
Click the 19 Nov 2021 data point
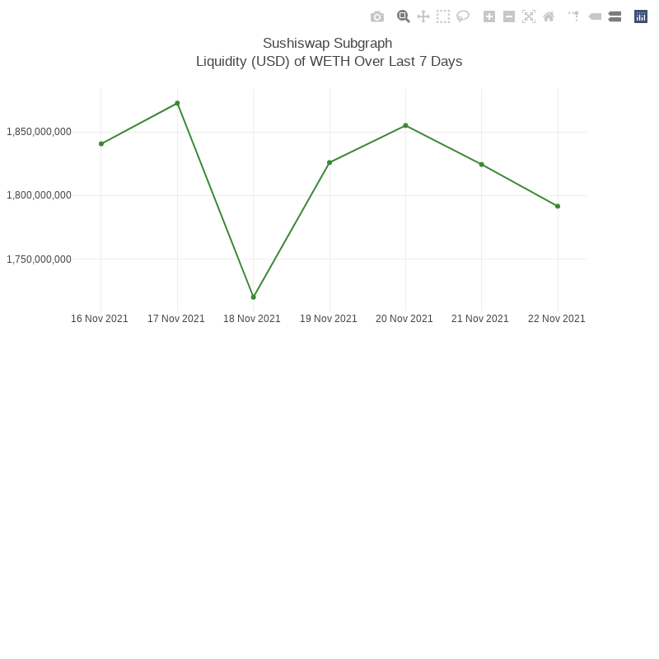329,162
